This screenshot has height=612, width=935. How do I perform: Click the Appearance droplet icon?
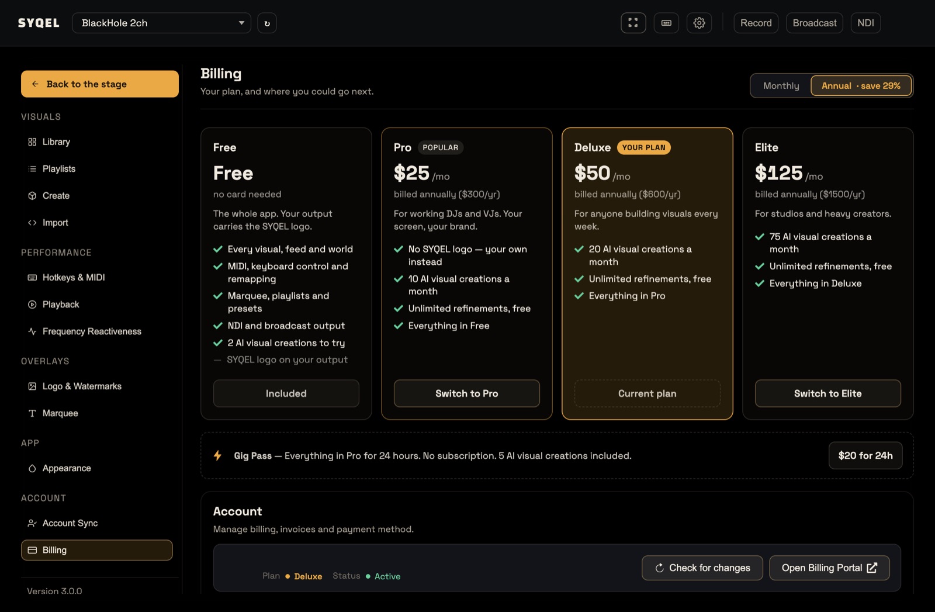(32, 468)
